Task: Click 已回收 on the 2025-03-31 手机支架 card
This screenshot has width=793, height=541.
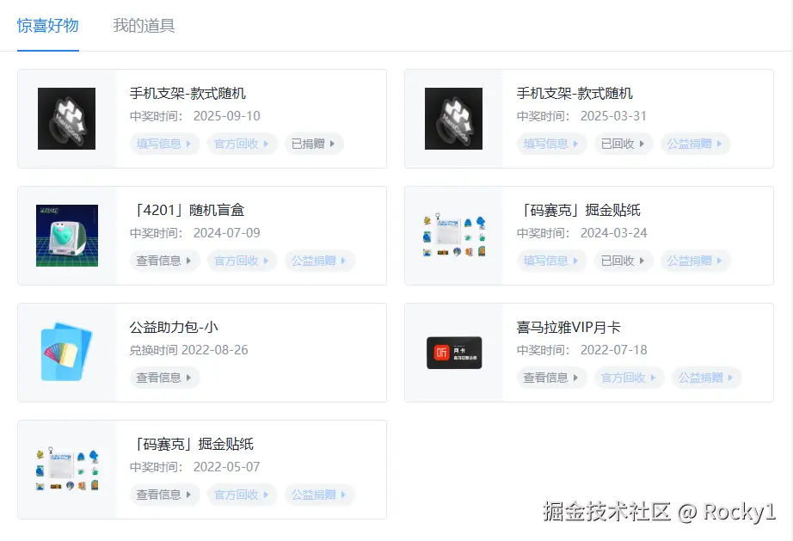Action: tap(623, 144)
